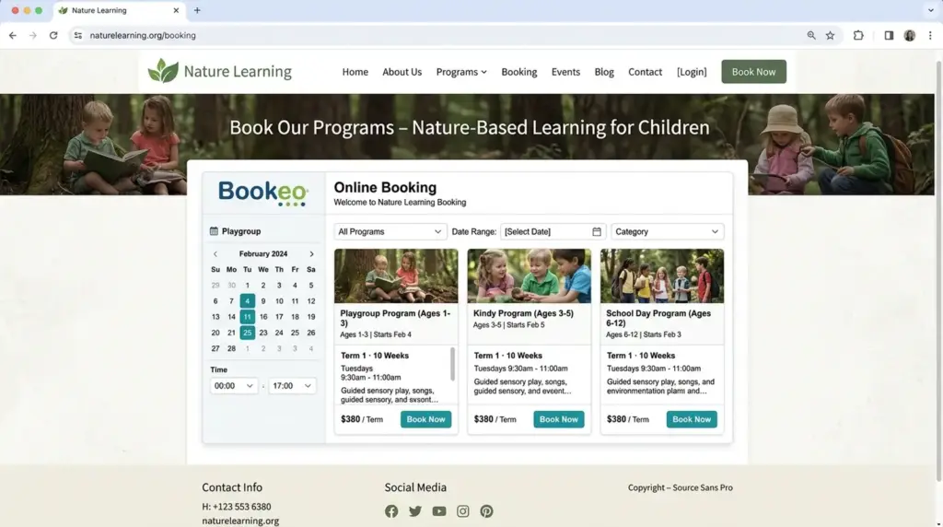Open the Facebook social link

(x=391, y=511)
